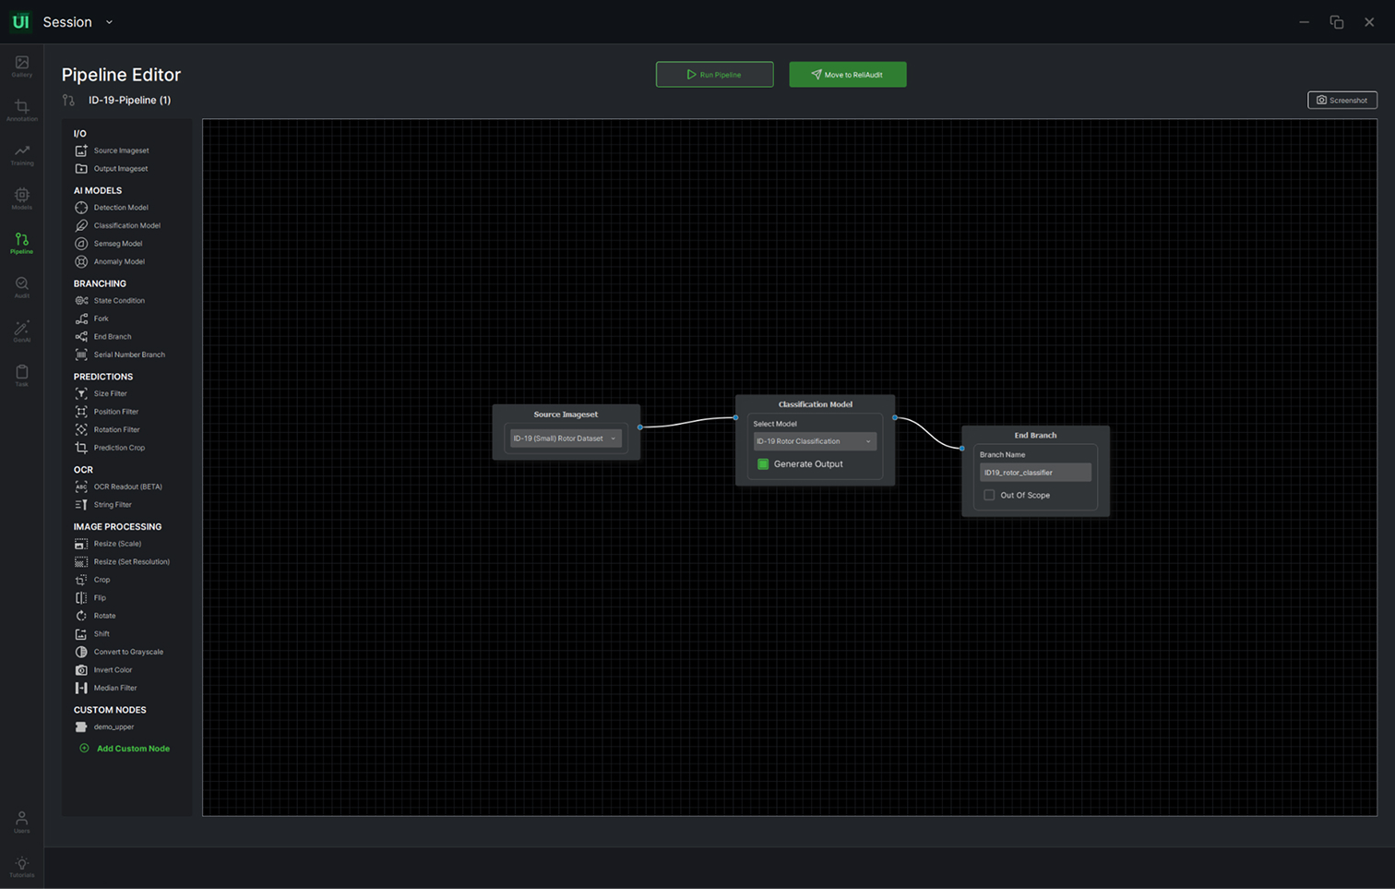Select Resize (Set Resolution) node type
This screenshot has width=1395, height=889.
pos(122,562)
